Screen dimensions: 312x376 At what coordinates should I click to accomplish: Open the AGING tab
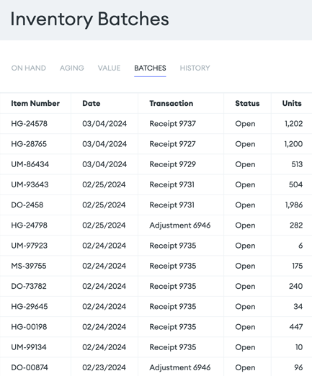tap(72, 68)
